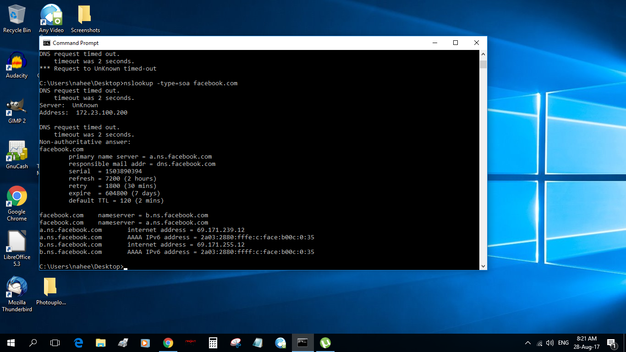The width and height of the screenshot is (626, 352).
Task: Select the GIMP 2 desktop shortcut
Action: 17,110
